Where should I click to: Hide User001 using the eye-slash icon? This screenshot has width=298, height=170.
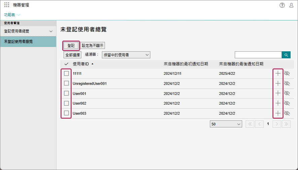pos(287,93)
